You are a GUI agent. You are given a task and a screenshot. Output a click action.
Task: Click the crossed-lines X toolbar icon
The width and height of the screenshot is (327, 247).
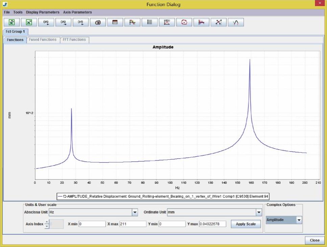[x=218, y=22]
